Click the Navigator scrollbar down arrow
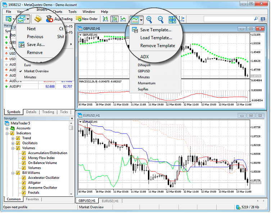The width and height of the screenshot is (271, 213). point(71,194)
